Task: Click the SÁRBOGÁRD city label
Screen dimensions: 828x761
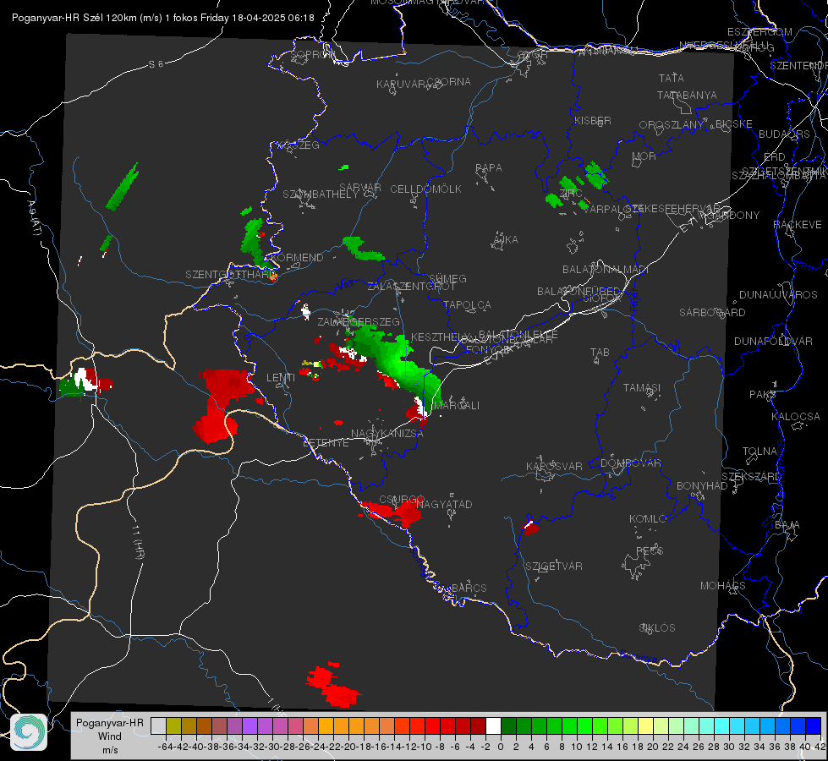Action: pos(712,313)
